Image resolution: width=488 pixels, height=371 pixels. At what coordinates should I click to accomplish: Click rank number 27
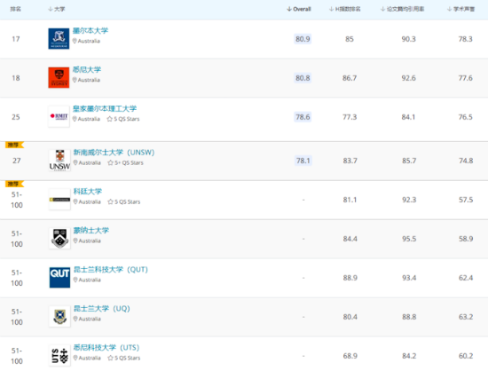coord(17,161)
